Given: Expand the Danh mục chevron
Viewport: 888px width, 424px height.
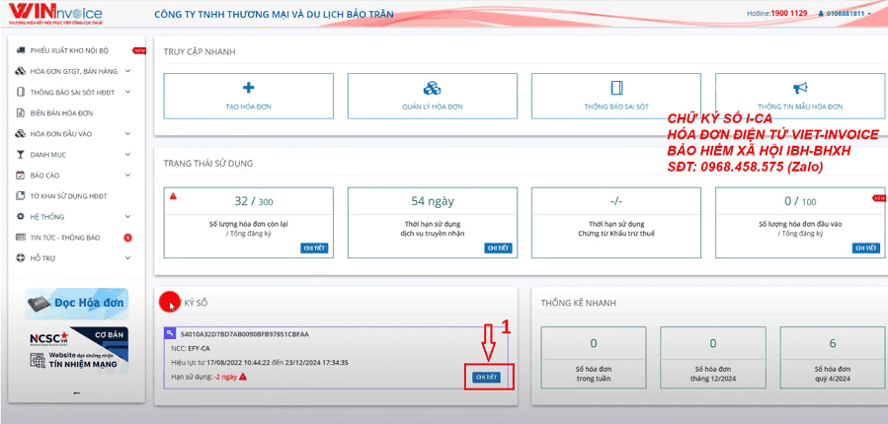Looking at the screenshot, I should click(x=127, y=155).
